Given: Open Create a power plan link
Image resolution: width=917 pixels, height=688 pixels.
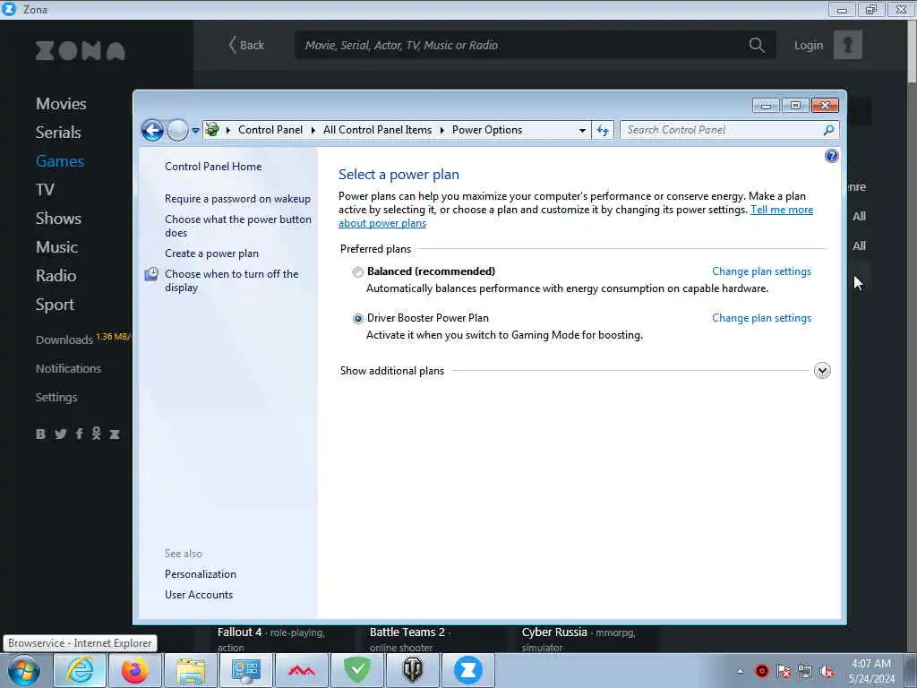Looking at the screenshot, I should [211, 254].
